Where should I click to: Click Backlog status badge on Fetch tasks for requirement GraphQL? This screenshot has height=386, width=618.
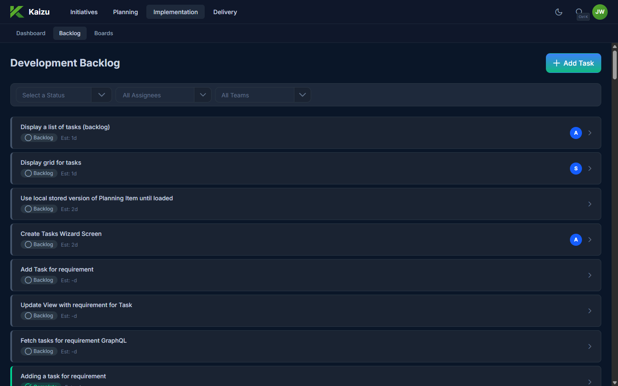[39, 351]
